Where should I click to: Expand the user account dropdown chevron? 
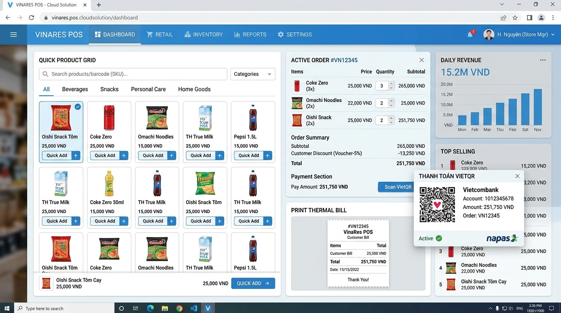[553, 35]
